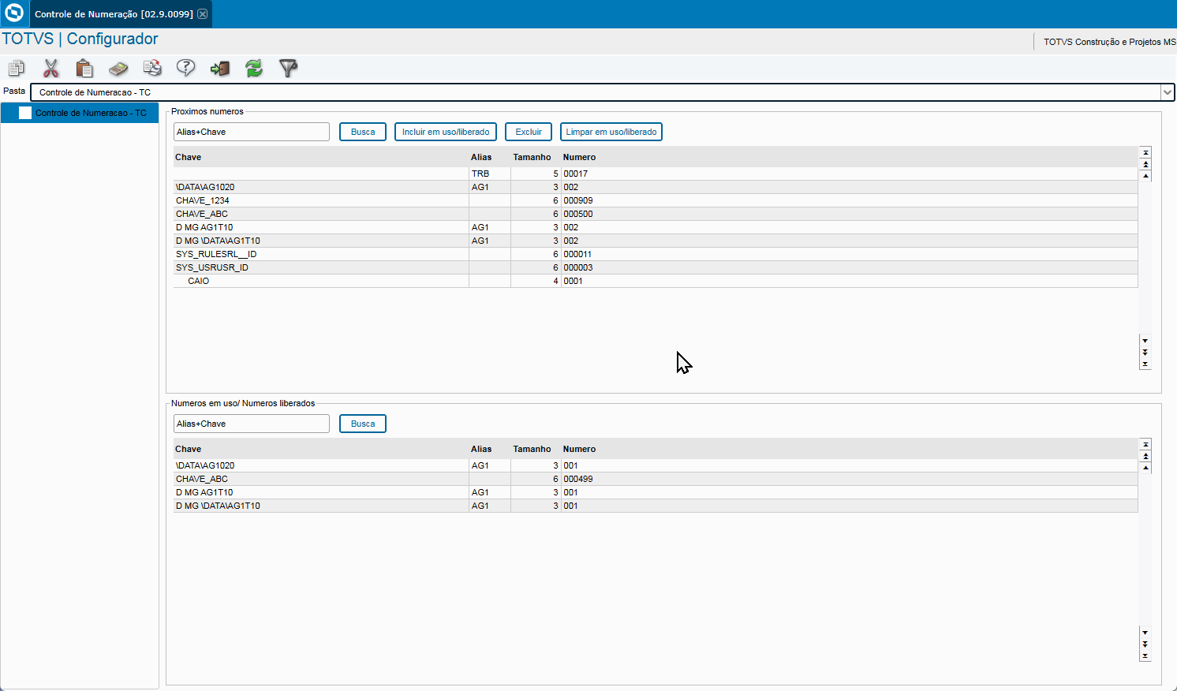Image resolution: width=1177 pixels, height=691 pixels.
Task: Page down in Proximos numeros grid
Action: point(1145,353)
